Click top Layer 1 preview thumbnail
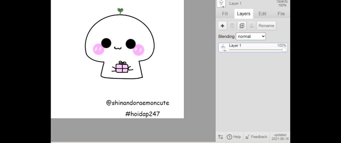341x143 pixels. pyautogui.click(x=221, y=3)
